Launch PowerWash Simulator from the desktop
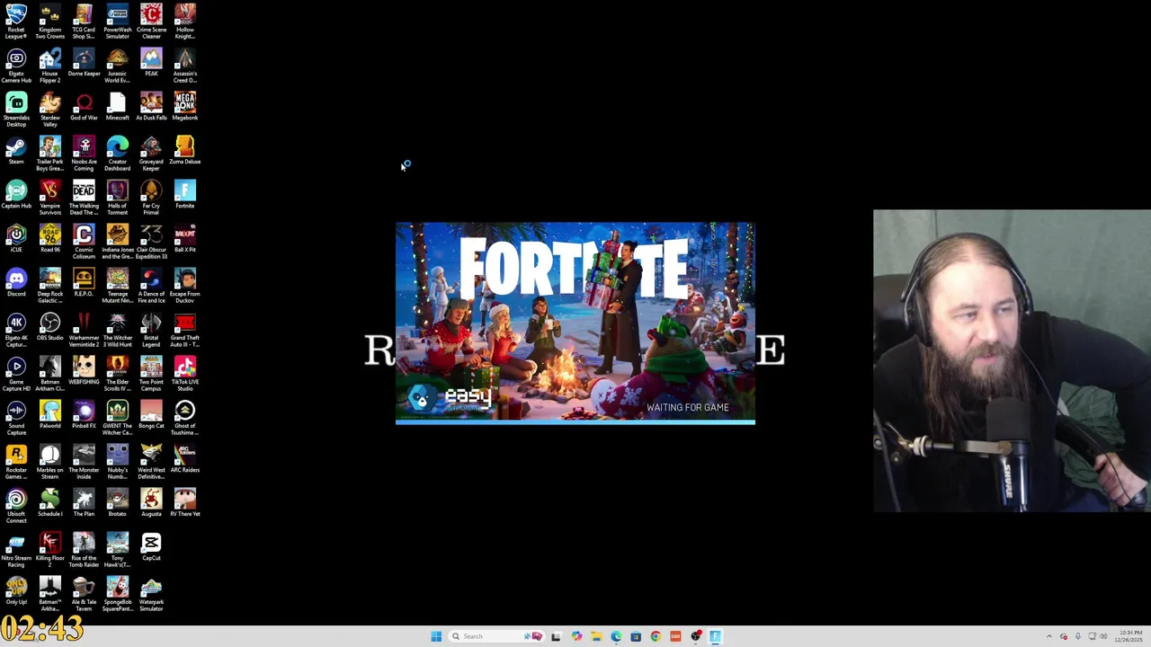The image size is (1151, 647). coord(117,22)
